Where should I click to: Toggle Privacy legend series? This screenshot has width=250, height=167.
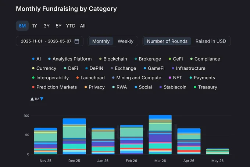[94, 87]
